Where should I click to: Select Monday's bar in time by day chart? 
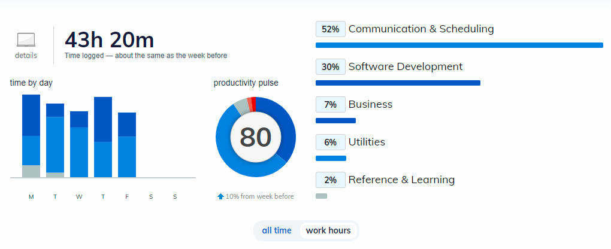pyautogui.click(x=31, y=136)
